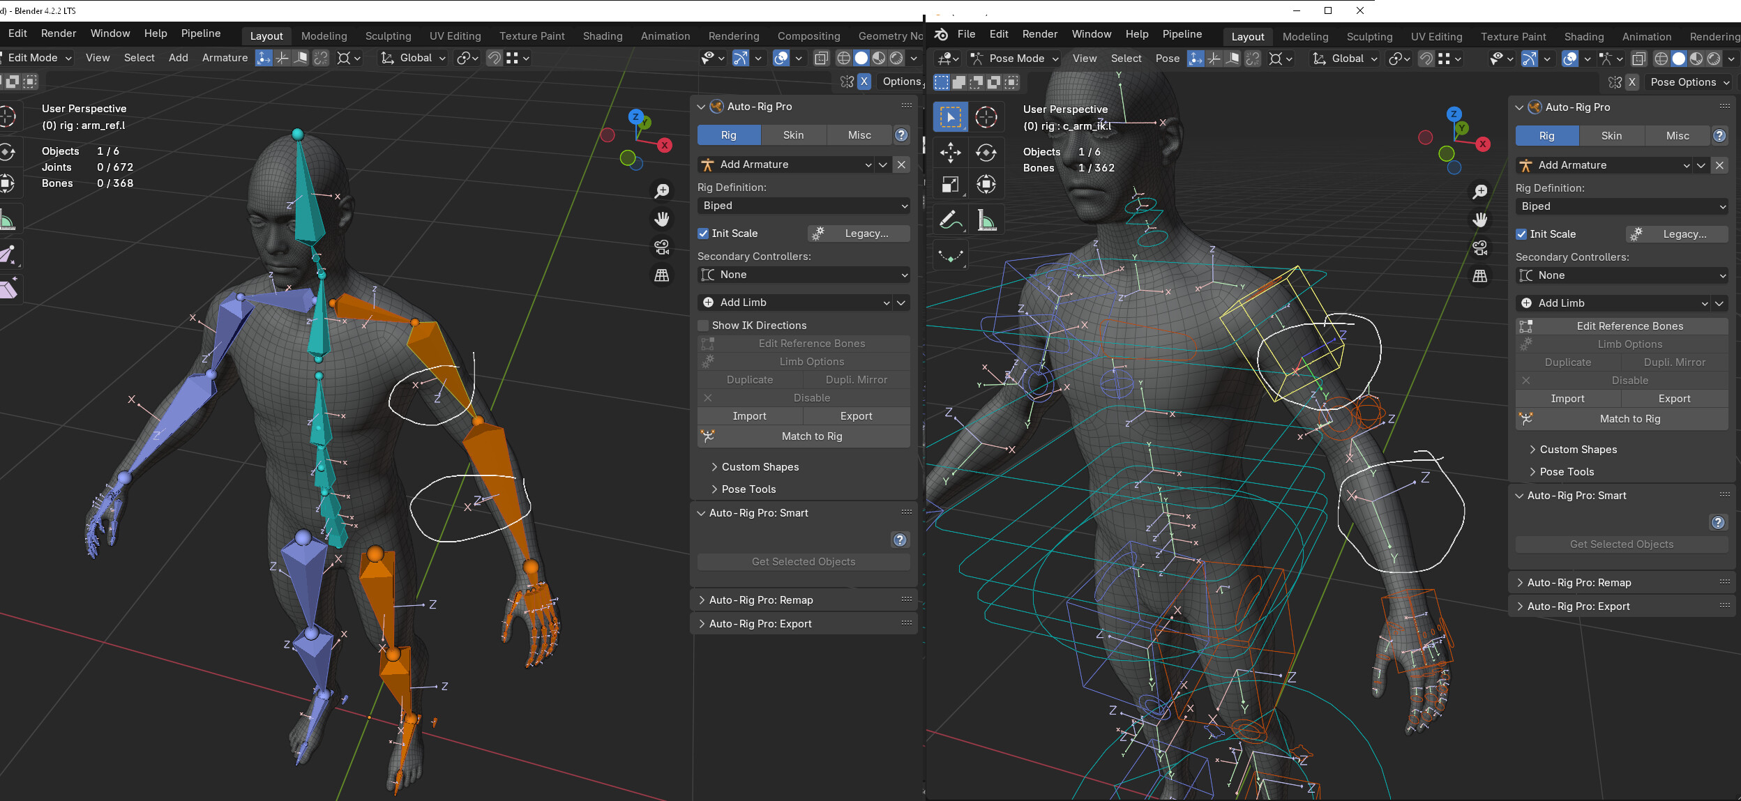Activate the Transform tool in right viewport
The image size is (1741, 801).
(x=986, y=185)
